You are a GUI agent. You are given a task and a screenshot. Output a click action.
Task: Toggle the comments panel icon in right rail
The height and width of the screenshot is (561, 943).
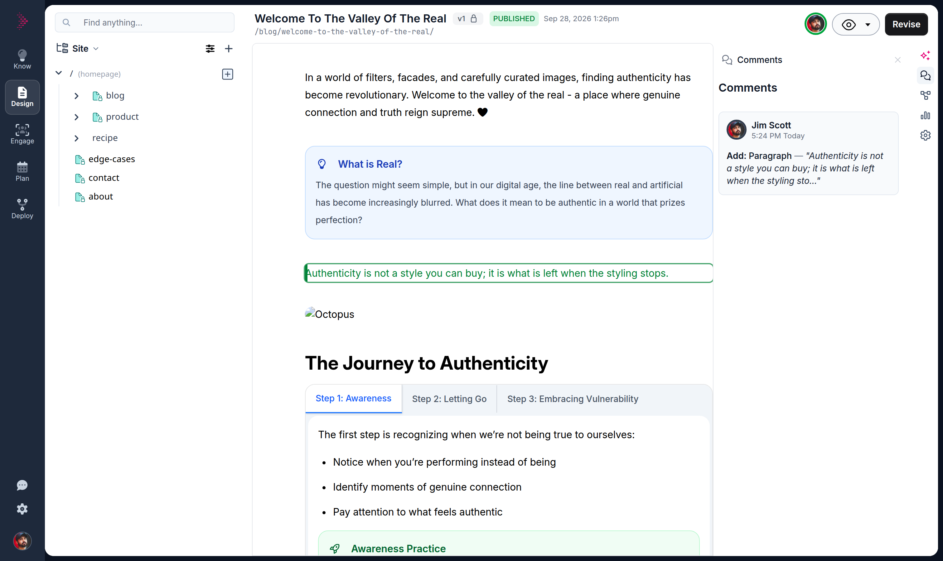pos(925,76)
